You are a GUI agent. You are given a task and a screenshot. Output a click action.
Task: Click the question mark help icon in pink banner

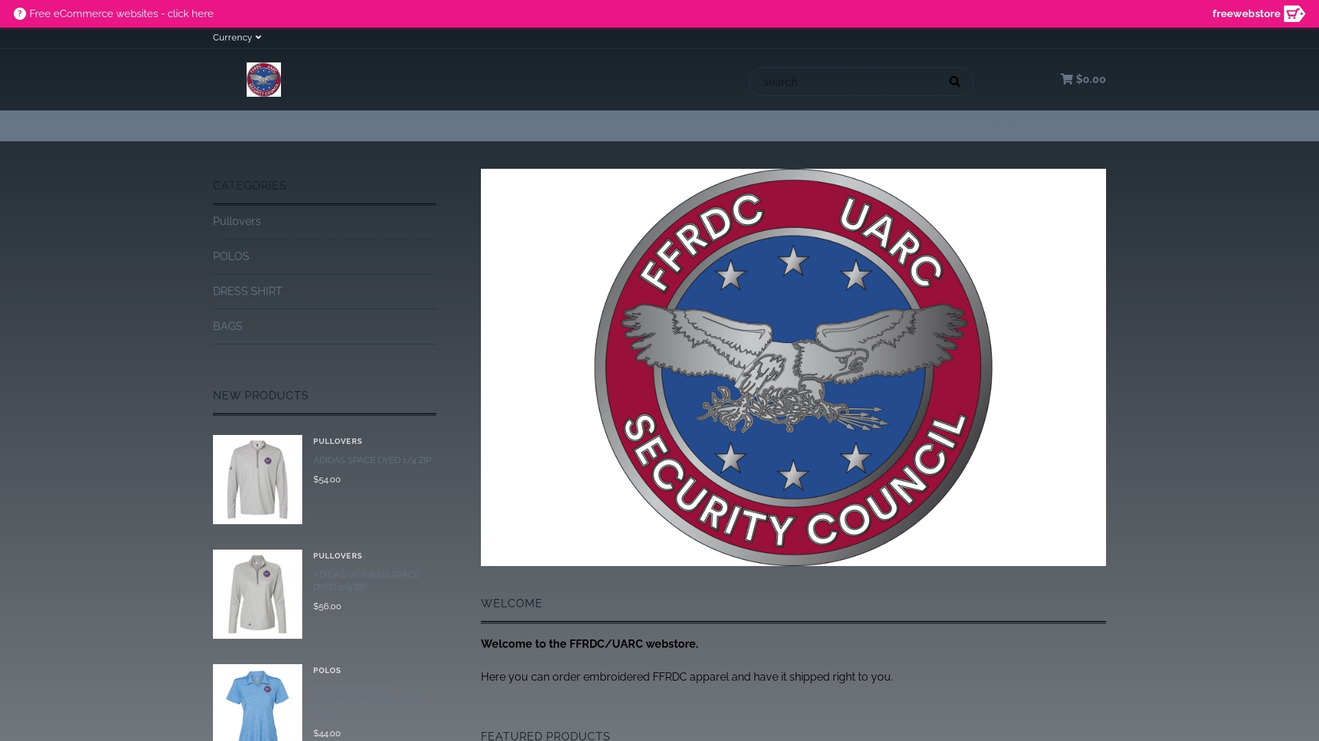pos(21,14)
